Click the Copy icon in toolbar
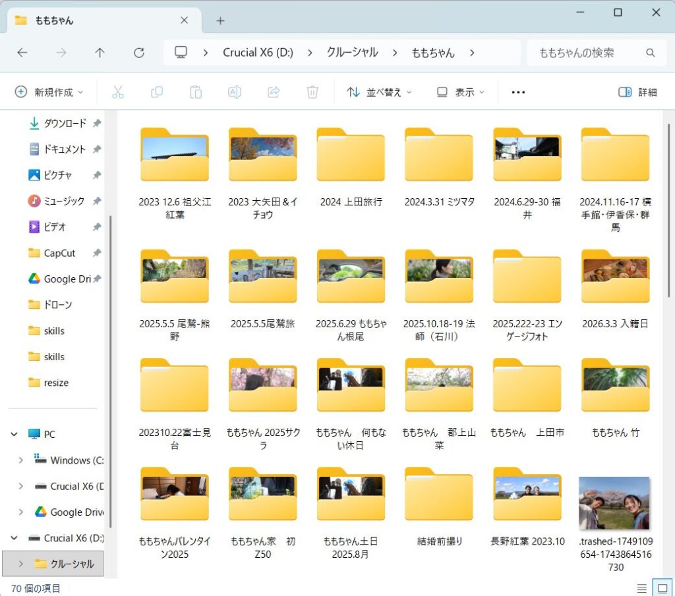The image size is (675, 596). [157, 92]
